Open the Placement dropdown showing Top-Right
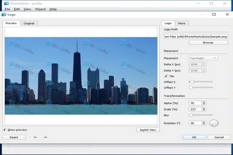 (x=203, y=58)
